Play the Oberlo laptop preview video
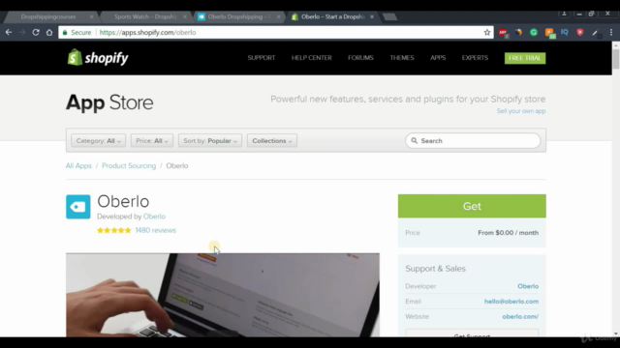Viewport: 620px width, 348px height. pos(223,295)
